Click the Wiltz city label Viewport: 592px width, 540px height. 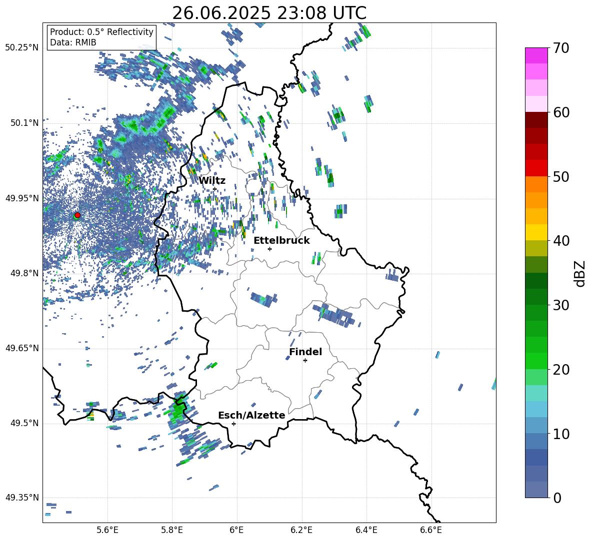click(x=212, y=180)
